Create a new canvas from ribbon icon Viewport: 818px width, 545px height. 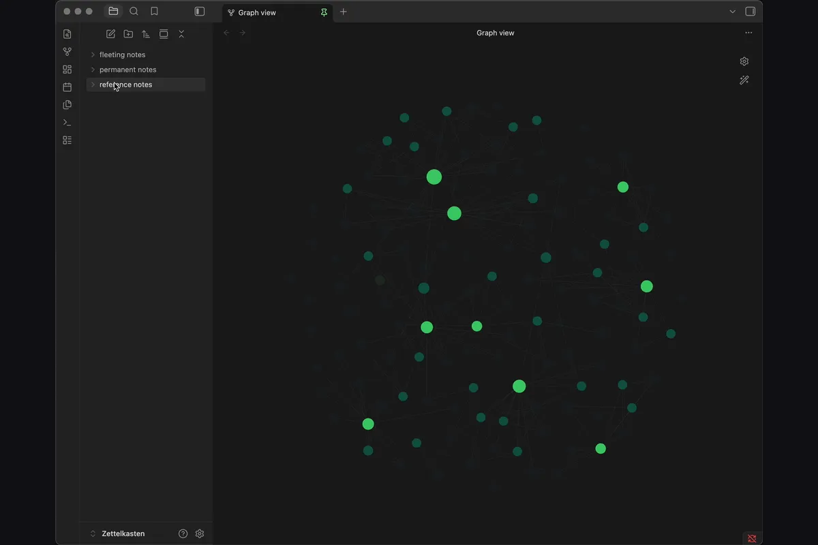(67, 69)
